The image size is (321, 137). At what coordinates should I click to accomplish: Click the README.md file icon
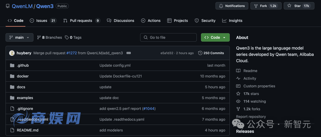[12, 130]
